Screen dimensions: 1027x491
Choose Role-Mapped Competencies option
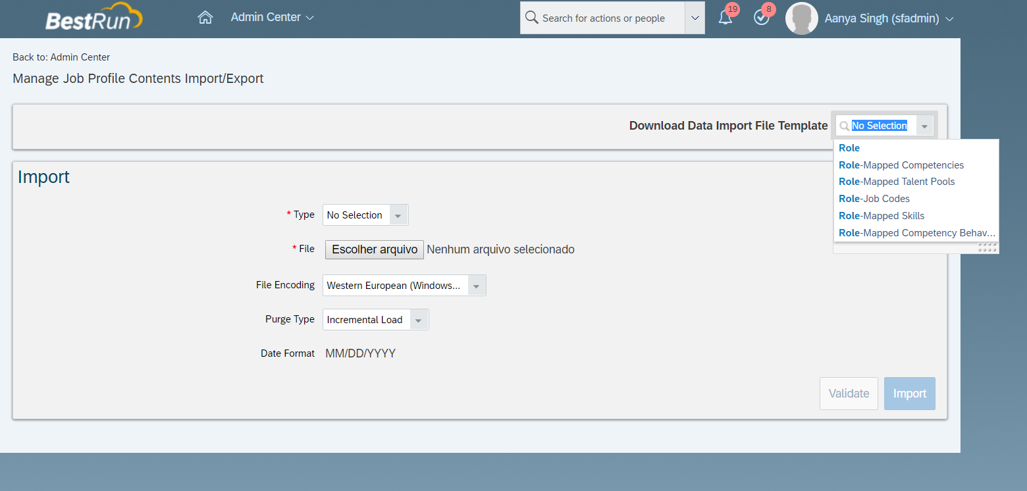click(916, 165)
